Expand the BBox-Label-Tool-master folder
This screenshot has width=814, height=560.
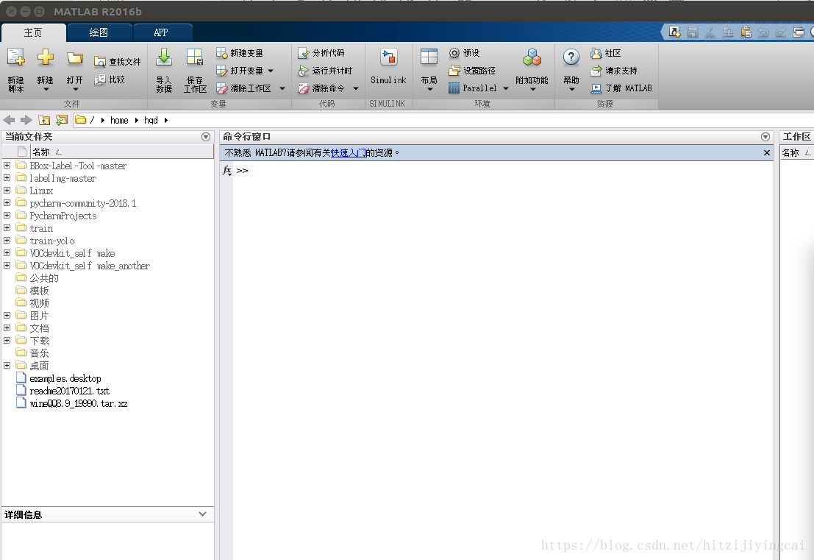[x=7, y=165]
